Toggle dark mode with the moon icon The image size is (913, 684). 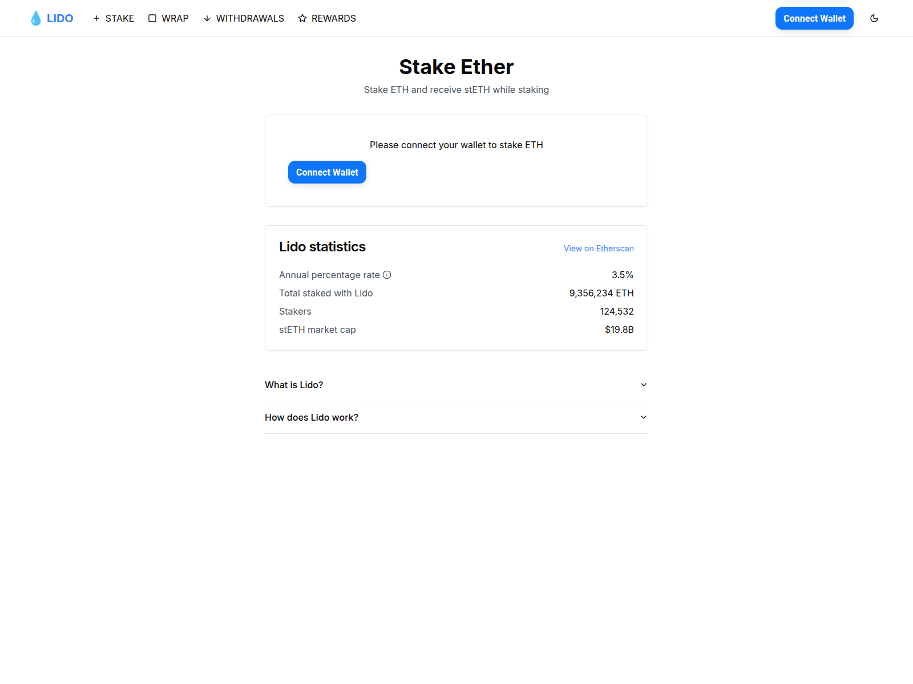pos(874,18)
